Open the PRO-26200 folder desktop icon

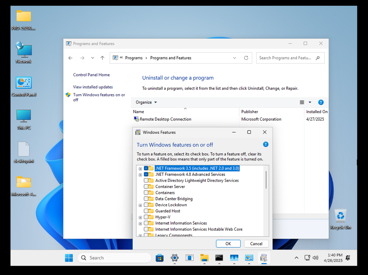click(23, 20)
